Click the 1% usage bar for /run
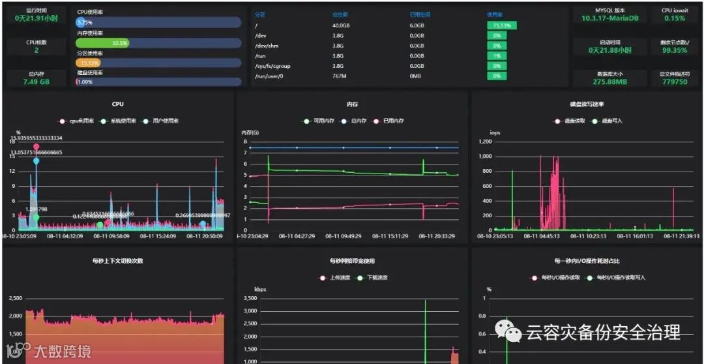Image resolution: width=704 pixels, height=364 pixels. pyautogui.click(x=497, y=55)
